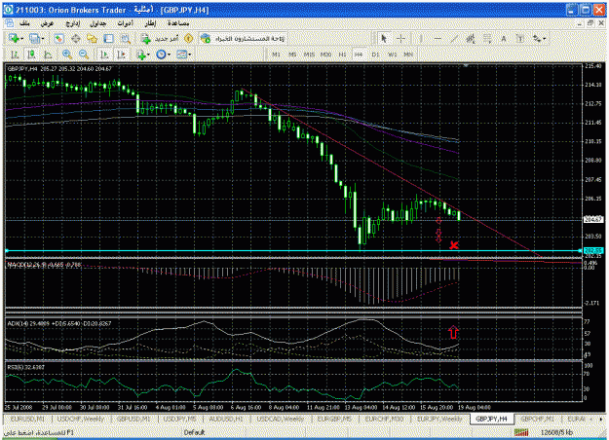Toggle the Expert Advisors button

coord(244,38)
